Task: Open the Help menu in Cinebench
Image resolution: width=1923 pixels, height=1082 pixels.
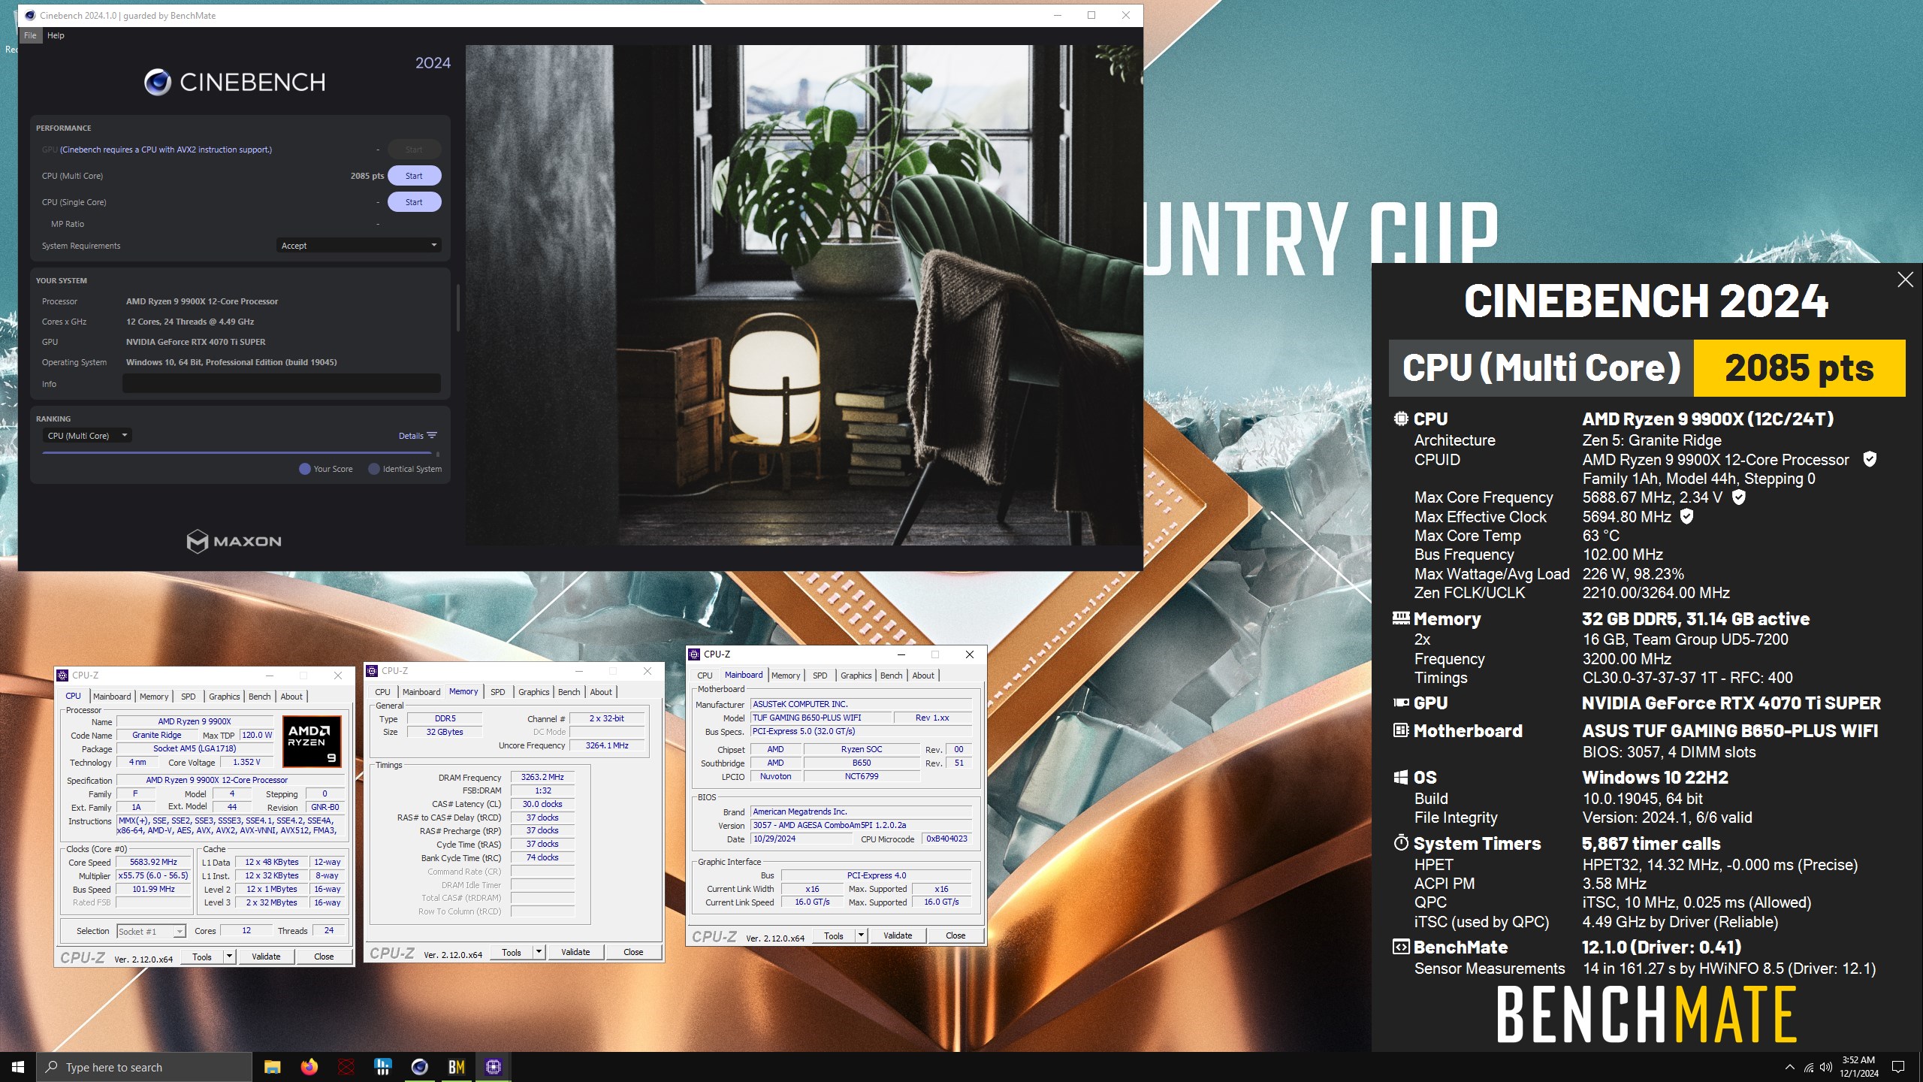Action: (x=56, y=35)
